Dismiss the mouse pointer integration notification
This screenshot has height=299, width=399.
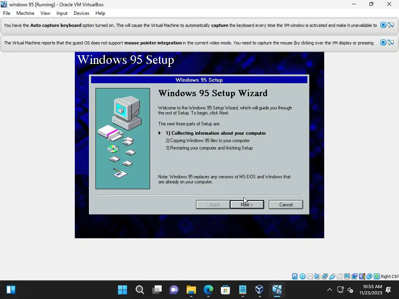click(x=383, y=42)
